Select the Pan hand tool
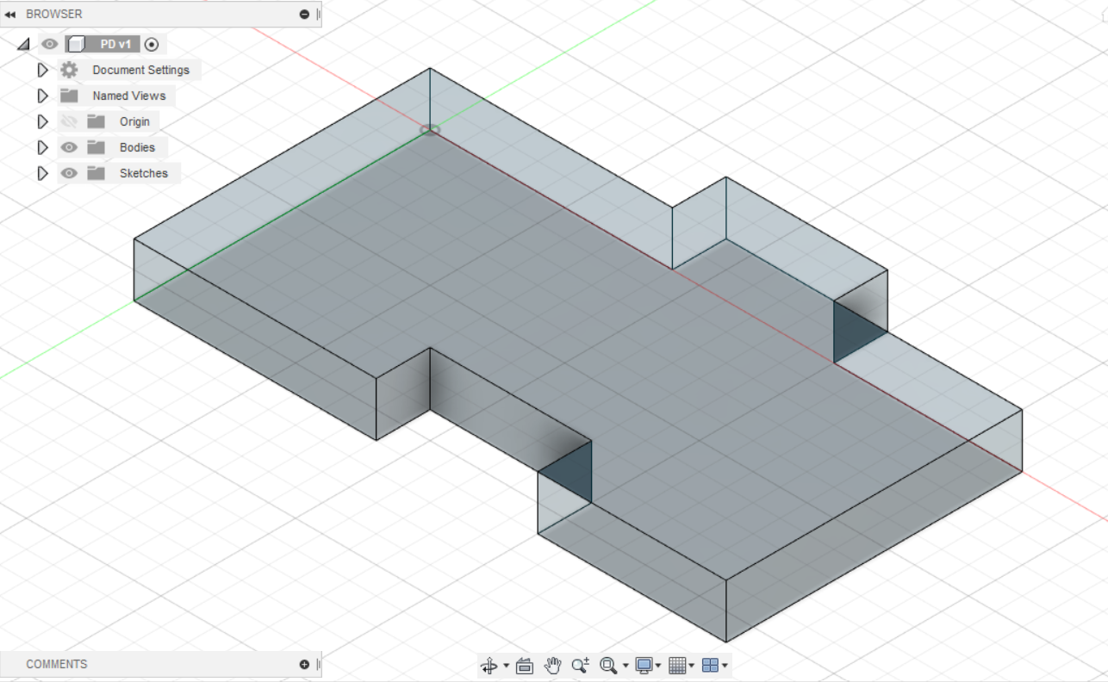This screenshot has width=1108, height=682. point(553,666)
